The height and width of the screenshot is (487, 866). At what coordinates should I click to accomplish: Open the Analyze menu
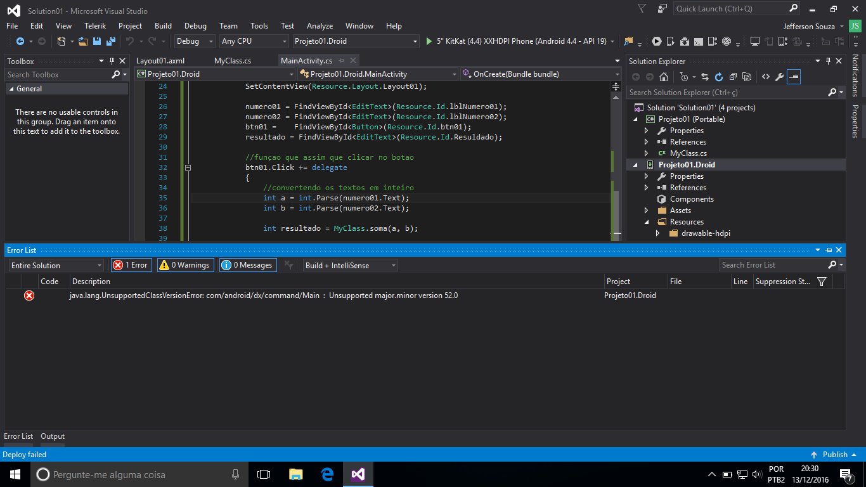(320, 26)
